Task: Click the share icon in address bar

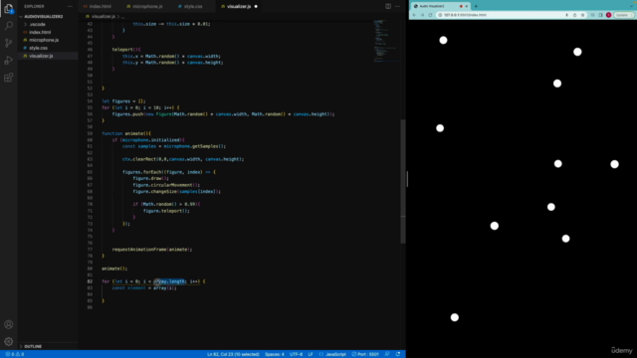Action: click(x=574, y=15)
